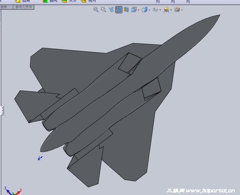Open the Section View tool
The width and height of the screenshot is (240, 195).
pyautogui.click(x=126, y=10)
